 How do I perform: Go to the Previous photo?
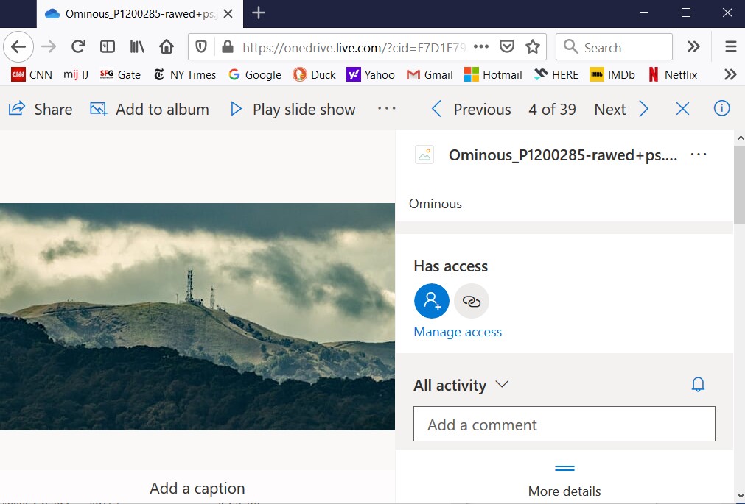[471, 109]
